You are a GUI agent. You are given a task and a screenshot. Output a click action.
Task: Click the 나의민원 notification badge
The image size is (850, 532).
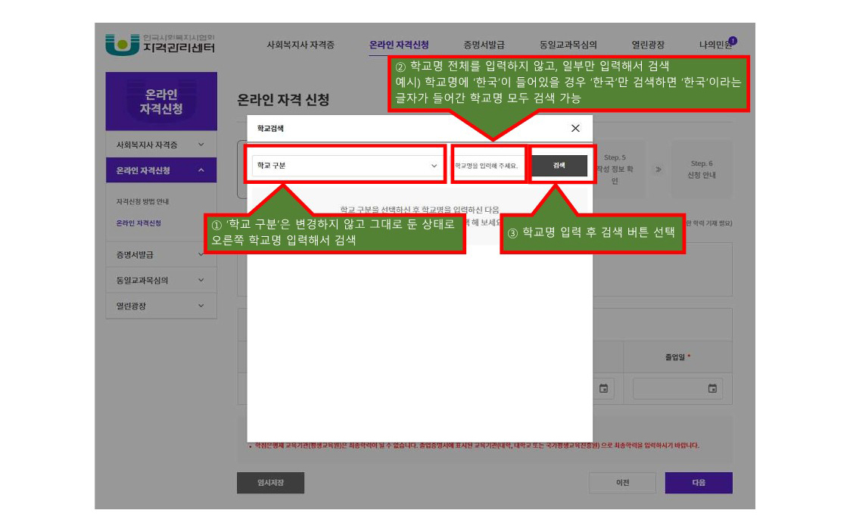click(x=733, y=41)
